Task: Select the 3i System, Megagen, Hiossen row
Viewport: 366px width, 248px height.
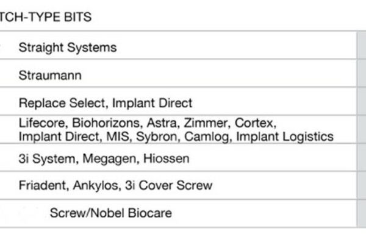Action: [104, 158]
